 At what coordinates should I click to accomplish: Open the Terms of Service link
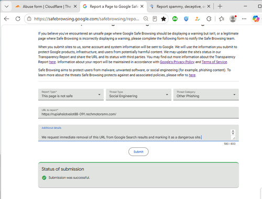(x=214, y=62)
